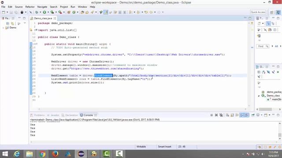The height and width of the screenshot is (158, 282).
Task: Open the Search menu
Action: click(x=54, y=7)
